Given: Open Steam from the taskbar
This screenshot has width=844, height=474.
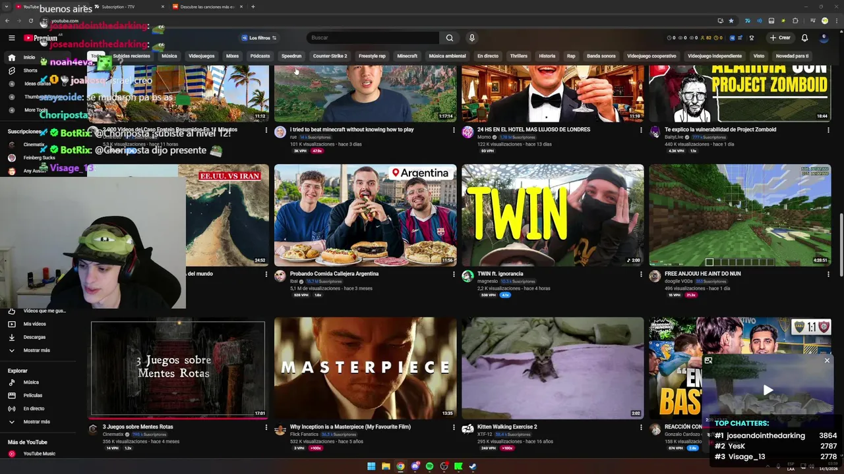Looking at the screenshot, I should pyautogui.click(x=473, y=466).
